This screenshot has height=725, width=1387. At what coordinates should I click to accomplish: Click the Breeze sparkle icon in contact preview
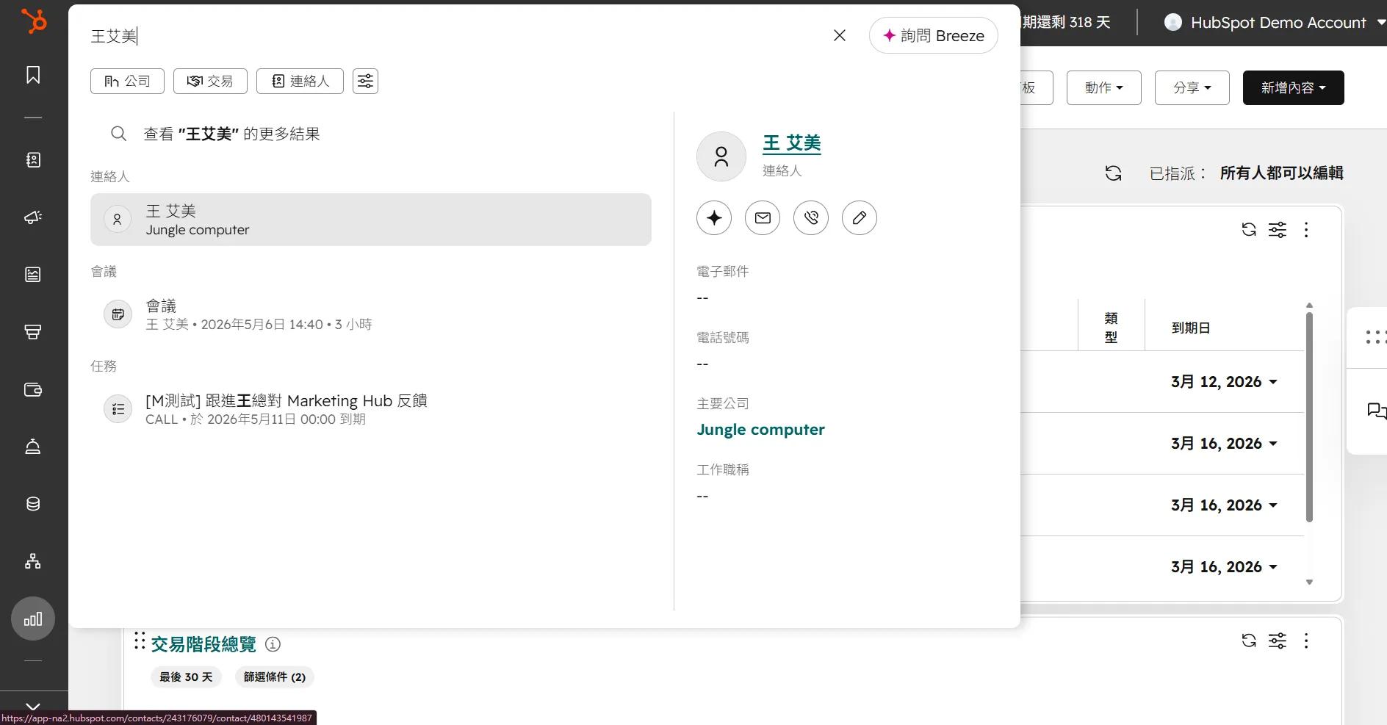(714, 217)
